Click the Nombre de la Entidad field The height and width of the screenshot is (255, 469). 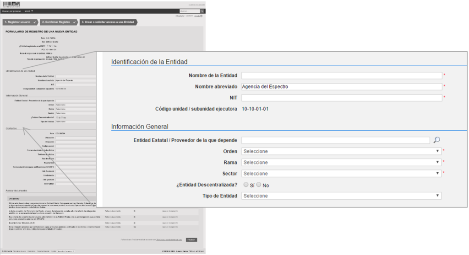coord(341,75)
